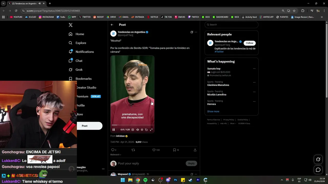Open Gianinna Maradona trending topic
This screenshot has width=328, height=184.
[218, 85]
